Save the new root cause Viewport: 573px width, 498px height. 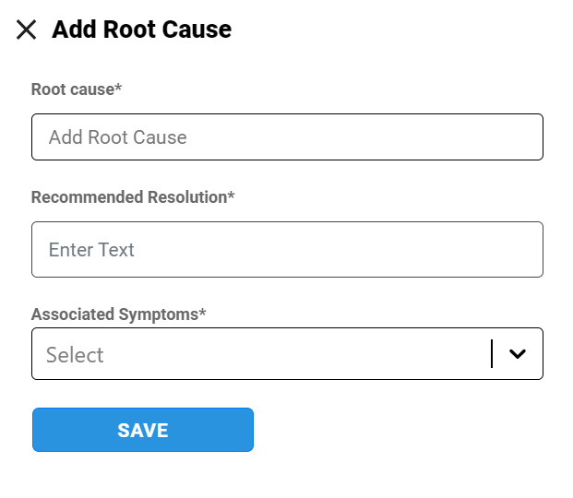[143, 430]
